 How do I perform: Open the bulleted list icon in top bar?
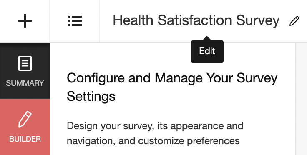(x=75, y=21)
